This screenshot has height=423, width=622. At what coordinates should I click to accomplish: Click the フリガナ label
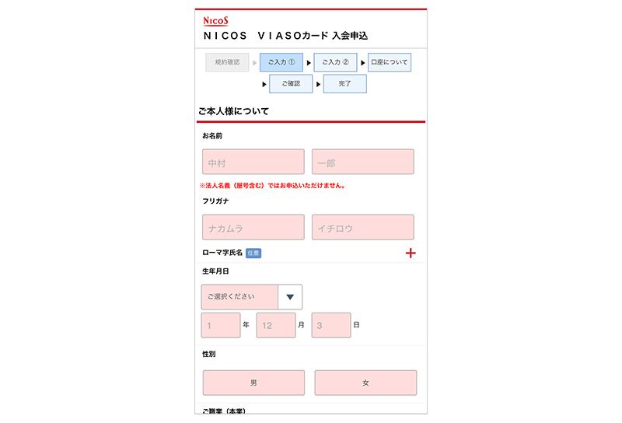point(215,201)
